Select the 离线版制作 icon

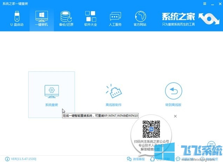tap(113, 91)
